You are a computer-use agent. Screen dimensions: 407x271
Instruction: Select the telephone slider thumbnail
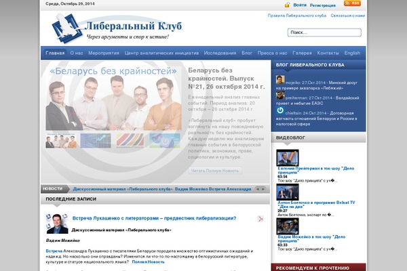pyautogui.click(x=165, y=140)
